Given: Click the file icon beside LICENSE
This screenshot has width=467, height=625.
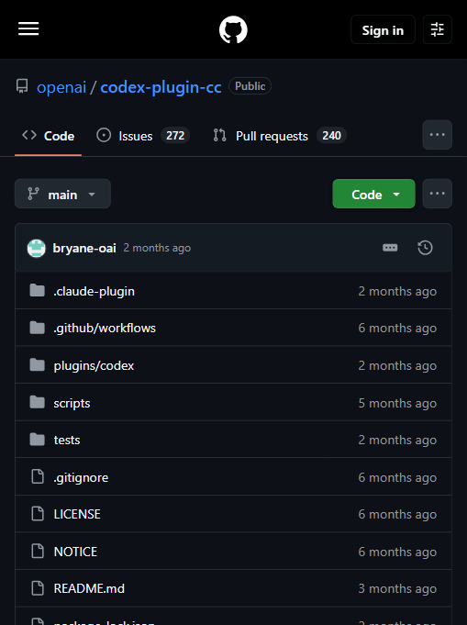Looking at the screenshot, I should click(38, 514).
